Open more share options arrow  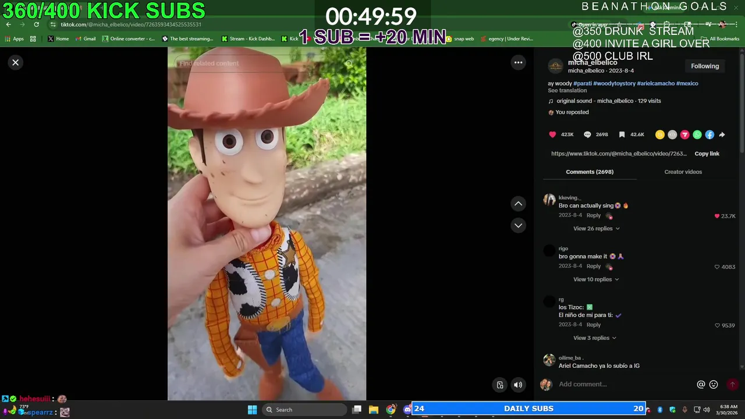[722, 134]
